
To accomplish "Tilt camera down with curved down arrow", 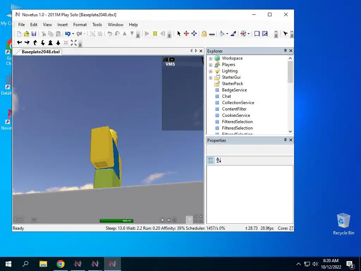I will [x=43, y=43].
